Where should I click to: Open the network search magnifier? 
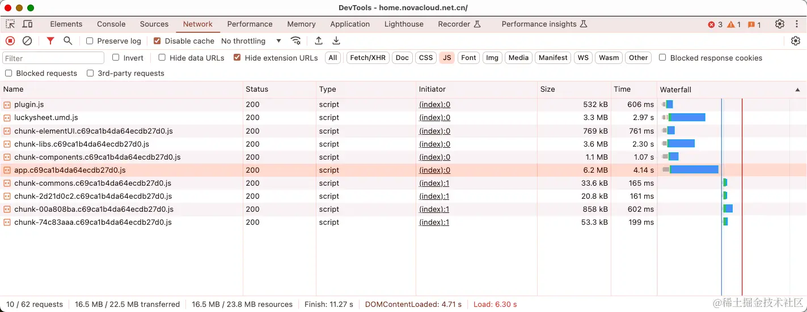pyautogui.click(x=68, y=41)
